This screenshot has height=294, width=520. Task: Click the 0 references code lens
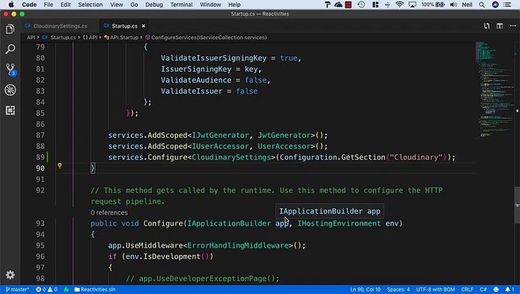point(109,212)
